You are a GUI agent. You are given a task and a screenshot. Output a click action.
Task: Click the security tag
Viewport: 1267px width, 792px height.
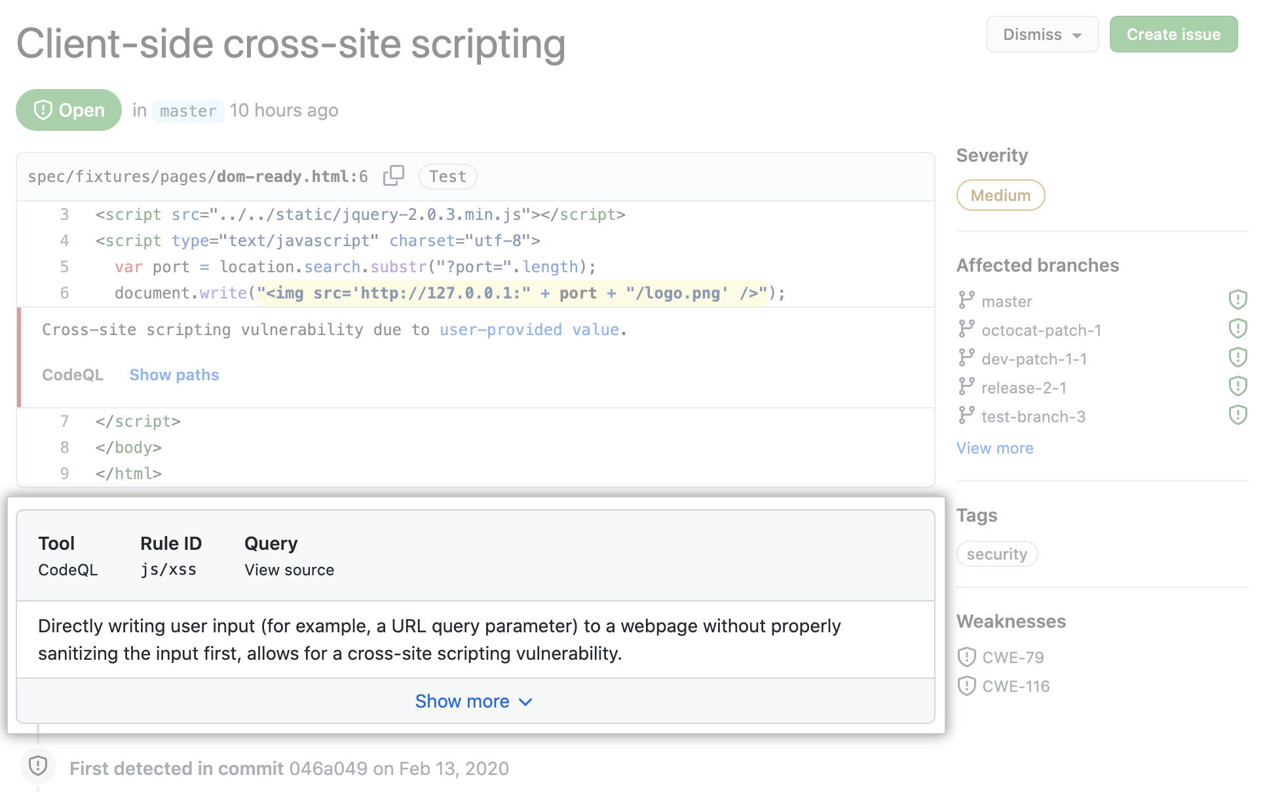[997, 554]
